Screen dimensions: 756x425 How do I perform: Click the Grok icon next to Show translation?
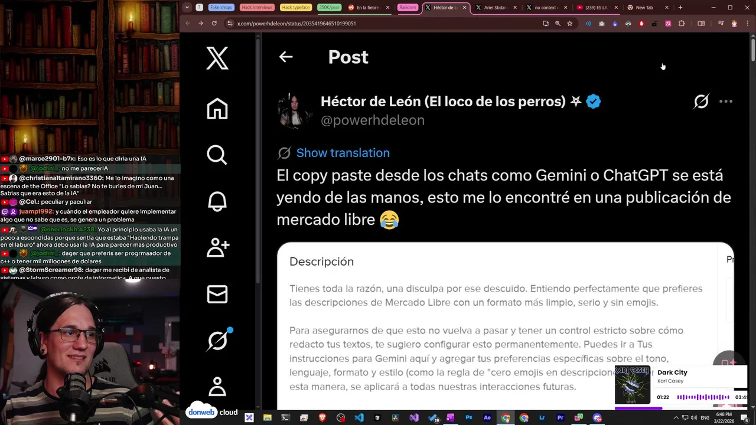coord(284,153)
